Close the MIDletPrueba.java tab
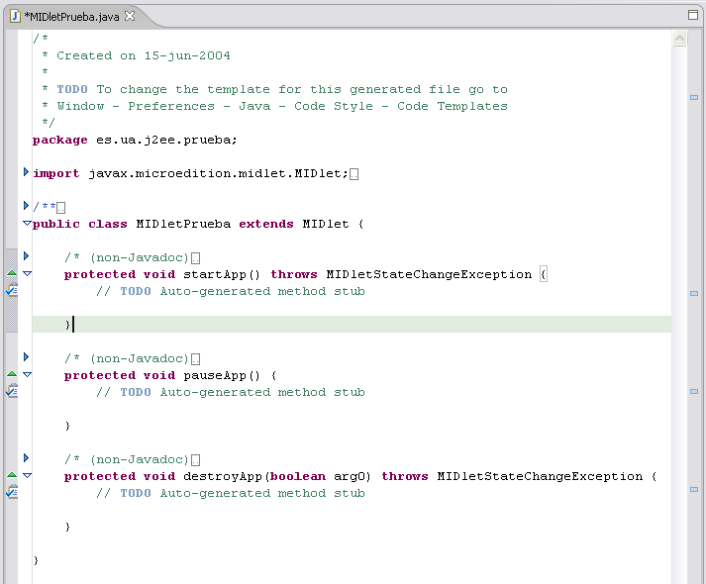 click(130, 16)
